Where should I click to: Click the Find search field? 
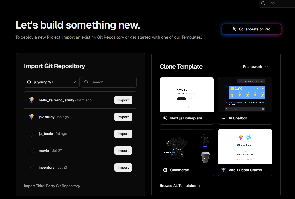[x=277, y=3]
